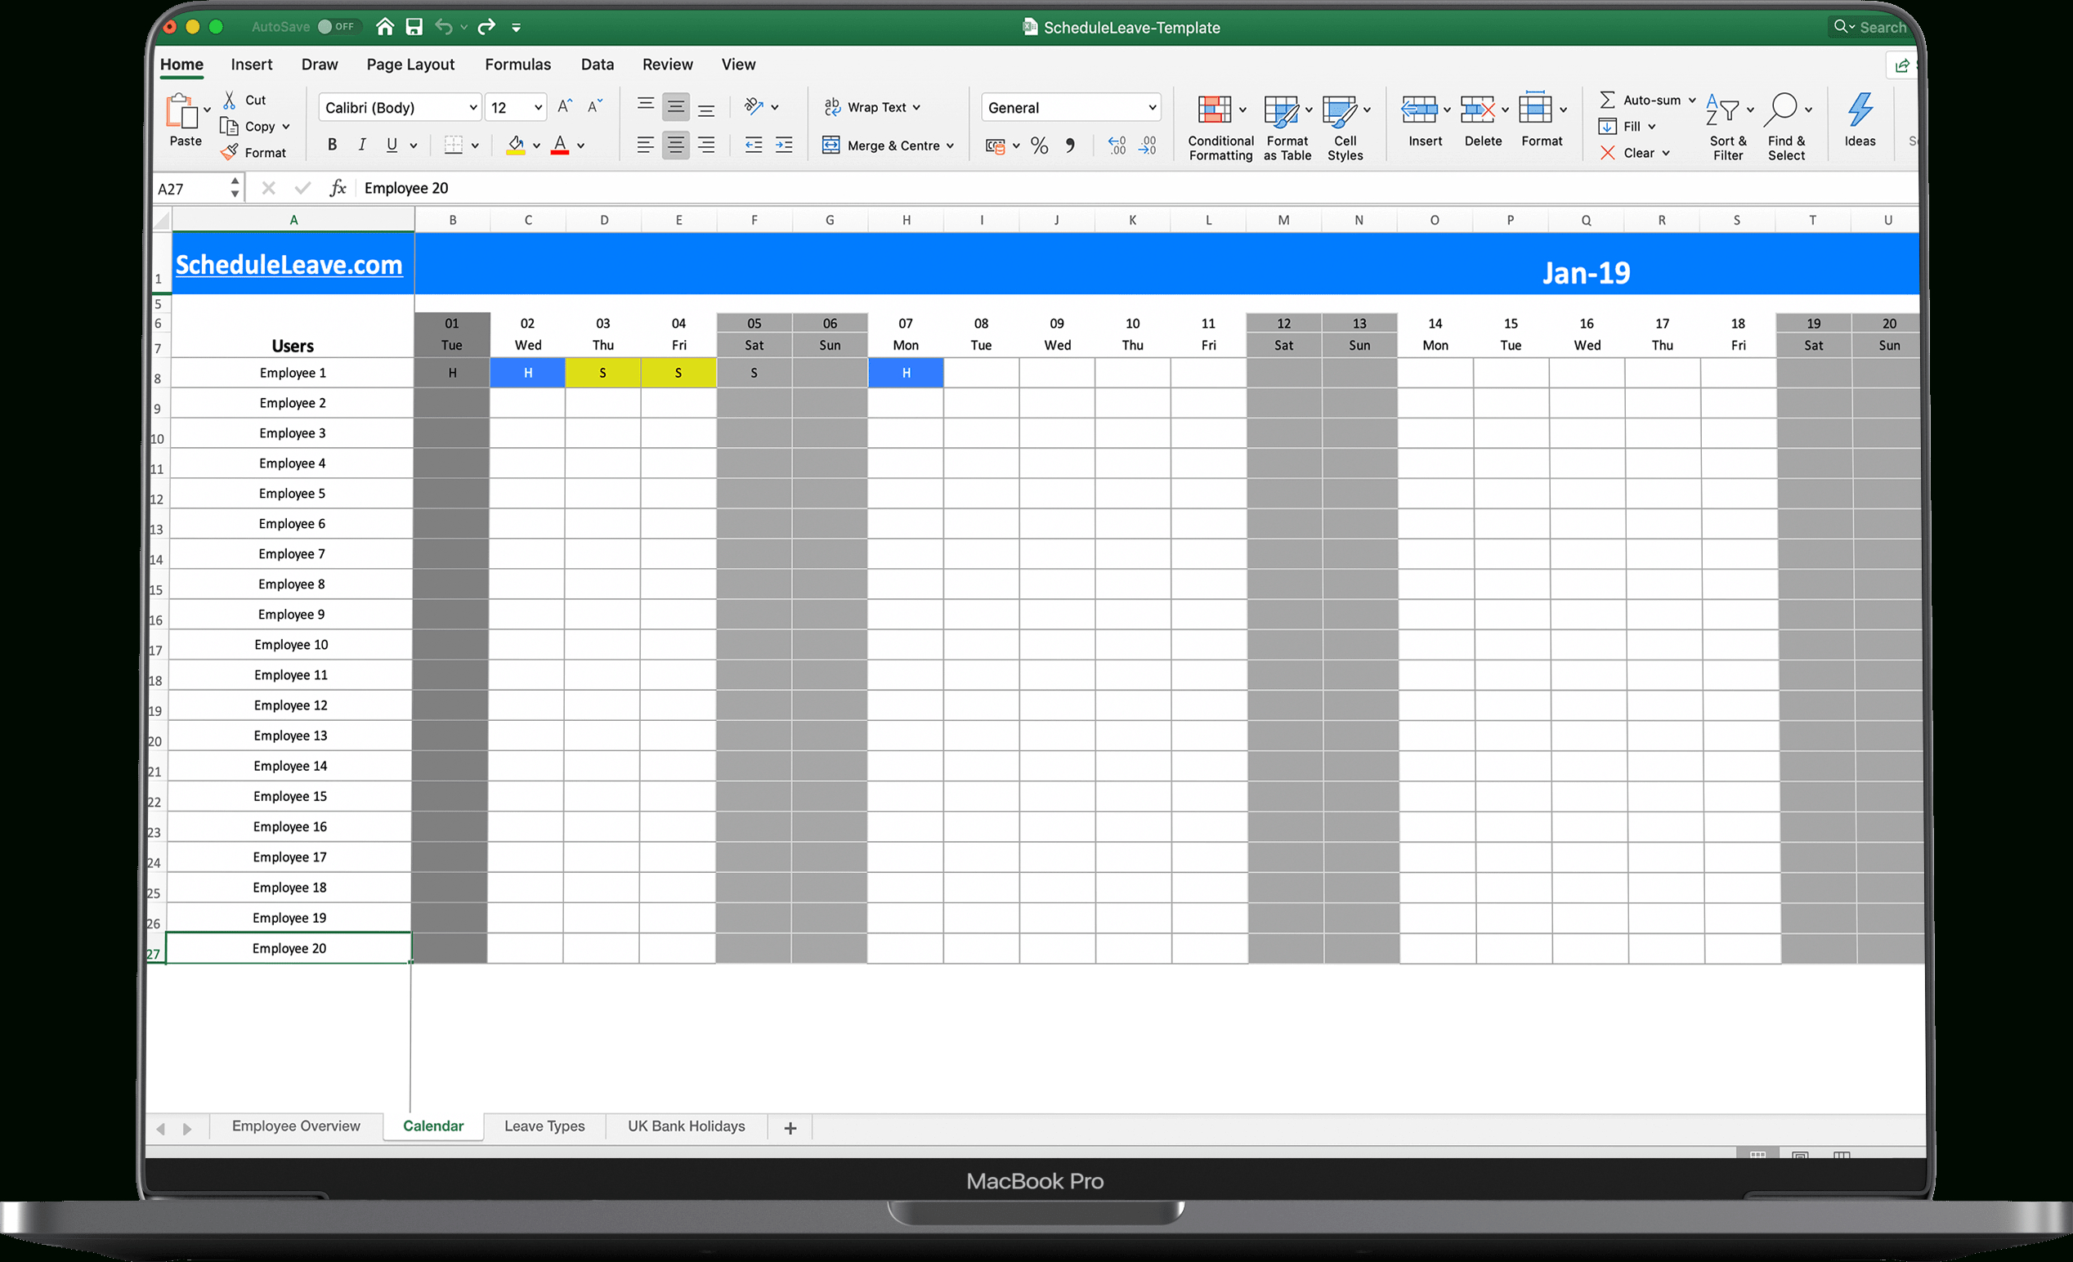Image resolution: width=2073 pixels, height=1262 pixels.
Task: Toggle Underline formatting button
Action: [x=392, y=144]
